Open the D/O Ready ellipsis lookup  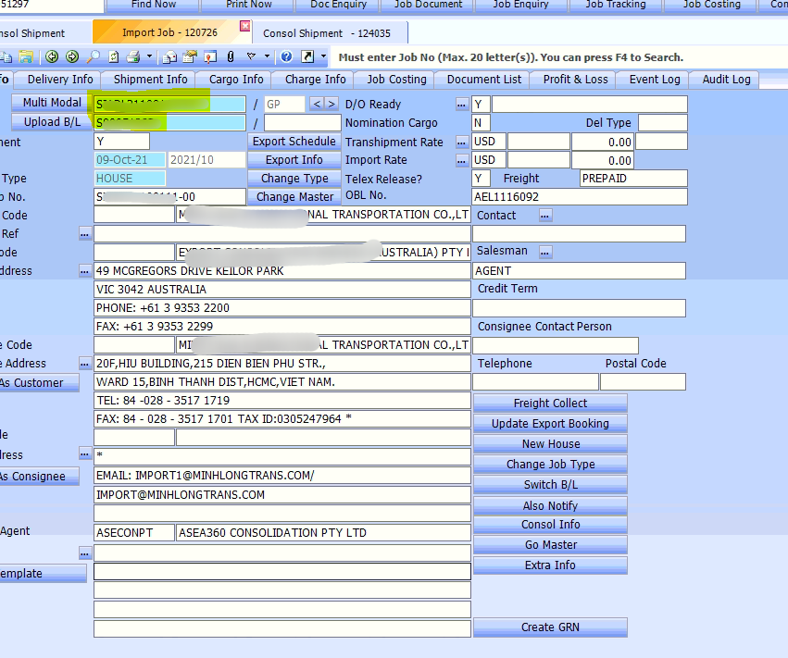pyautogui.click(x=461, y=105)
